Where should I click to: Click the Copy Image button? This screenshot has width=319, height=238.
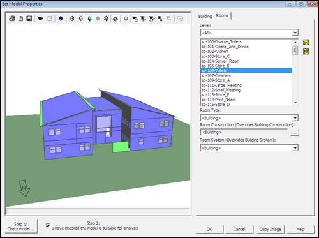point(270,229)
